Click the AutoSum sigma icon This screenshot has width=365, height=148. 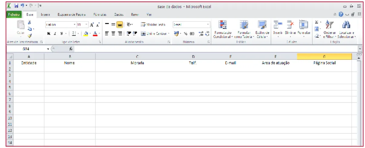317,22
